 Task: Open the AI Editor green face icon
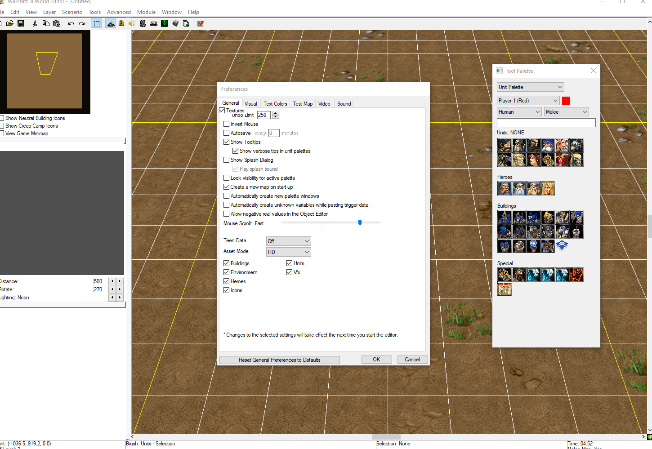[165, 23]
